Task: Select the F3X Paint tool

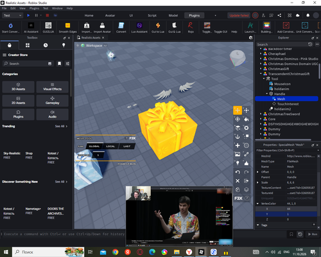Action: click(247, 119)
